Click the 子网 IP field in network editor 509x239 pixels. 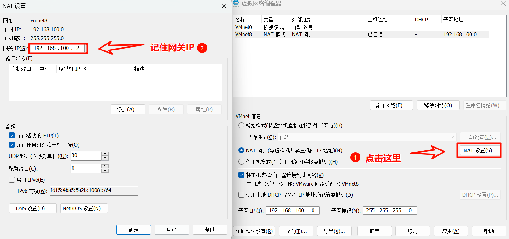(x=293, y=210)
